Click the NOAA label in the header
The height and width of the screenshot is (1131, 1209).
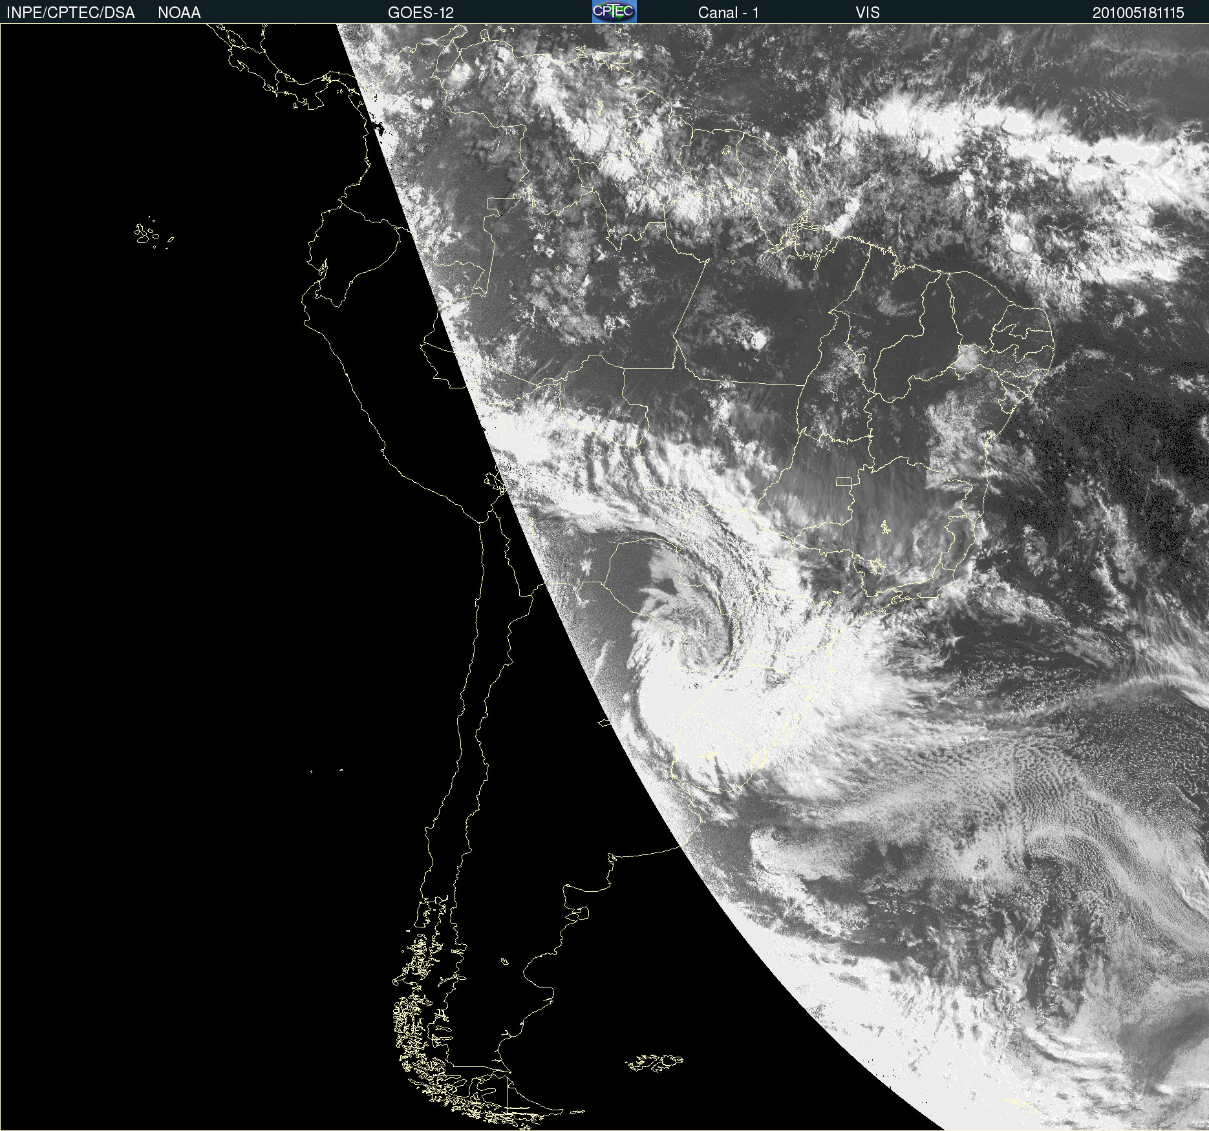coord(179,13)
